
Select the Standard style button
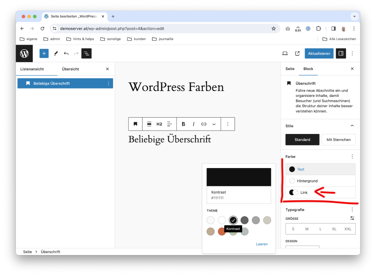[x=303, y=140]
